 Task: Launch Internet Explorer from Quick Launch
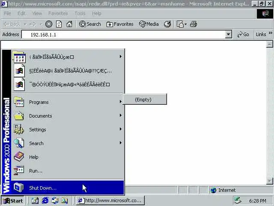45,200
